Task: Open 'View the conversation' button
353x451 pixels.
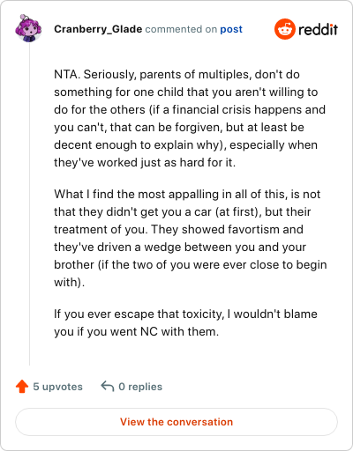Action: [176, 422]
